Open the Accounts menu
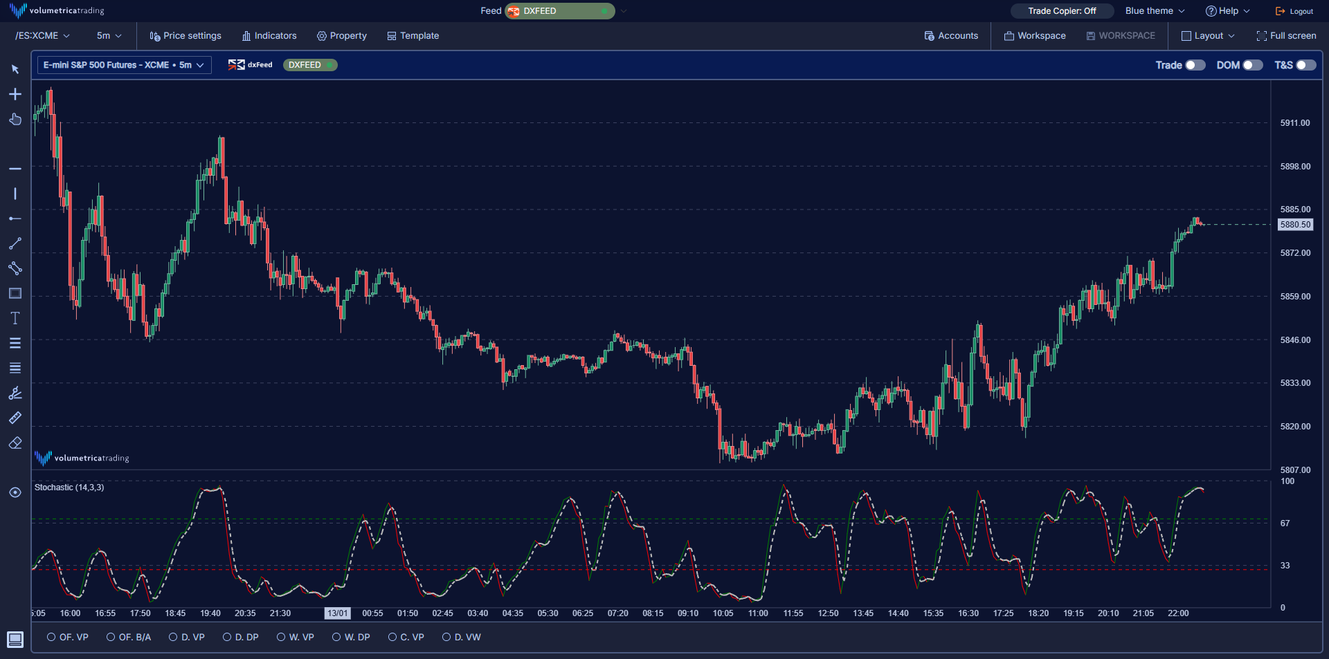 pos(952,36)
